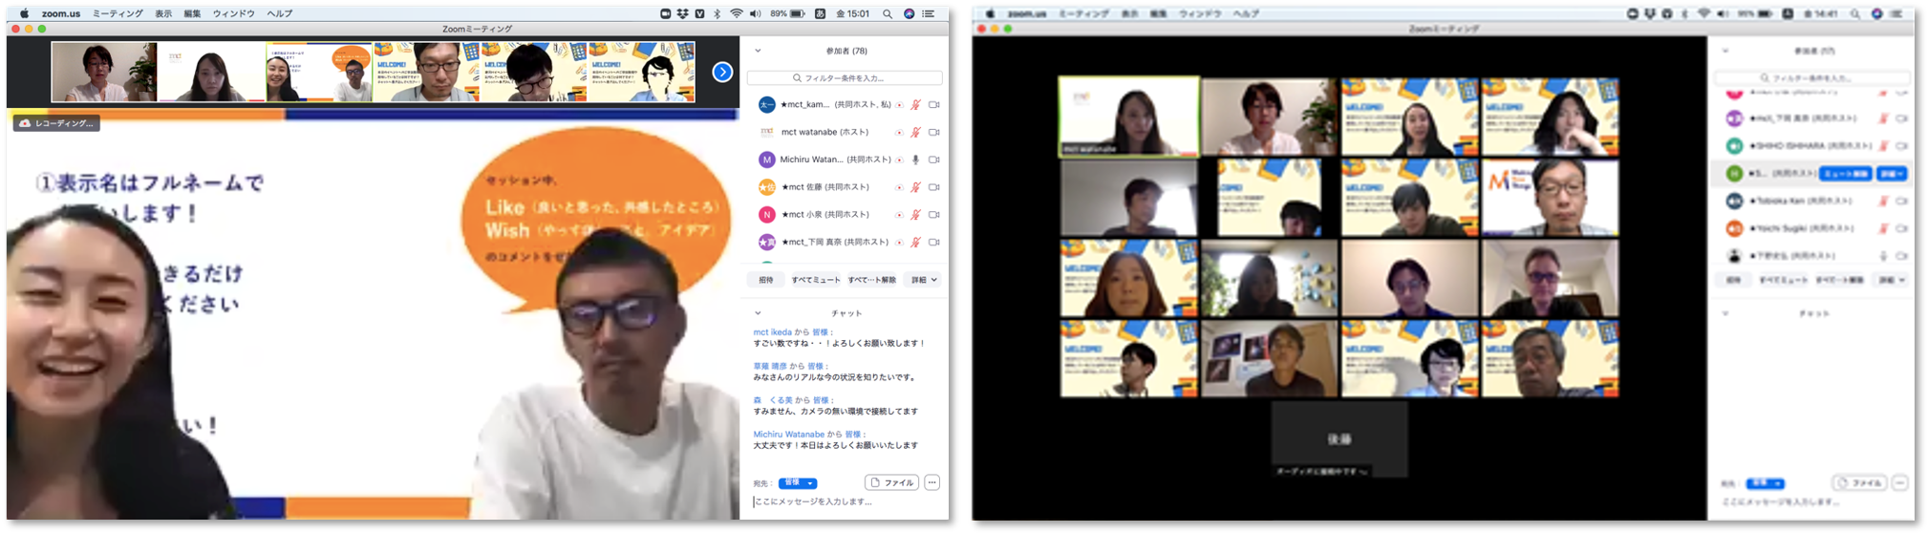This screenshot has width=1927, height=533.
Task: Mute ★mct_kam... via mic icon, speaker-view window
Action: point(915,105)
